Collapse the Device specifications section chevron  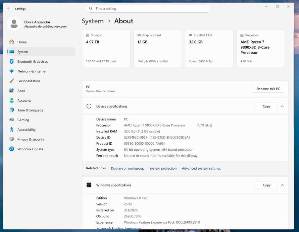[x=282, y=107]
